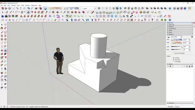Adjust the Light slider in Shadows panel
Viewport: 195px width, 110px height.
coord(176,47)
